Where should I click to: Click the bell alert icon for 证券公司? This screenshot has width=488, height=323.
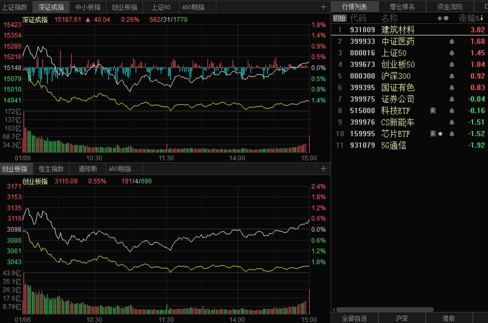(x=452, y=99)
